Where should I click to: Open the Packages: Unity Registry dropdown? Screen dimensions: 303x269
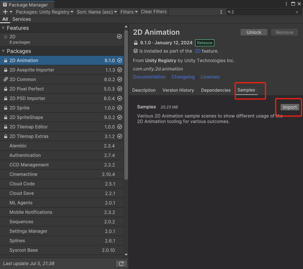pyautogui.click(x=45, y=12)
